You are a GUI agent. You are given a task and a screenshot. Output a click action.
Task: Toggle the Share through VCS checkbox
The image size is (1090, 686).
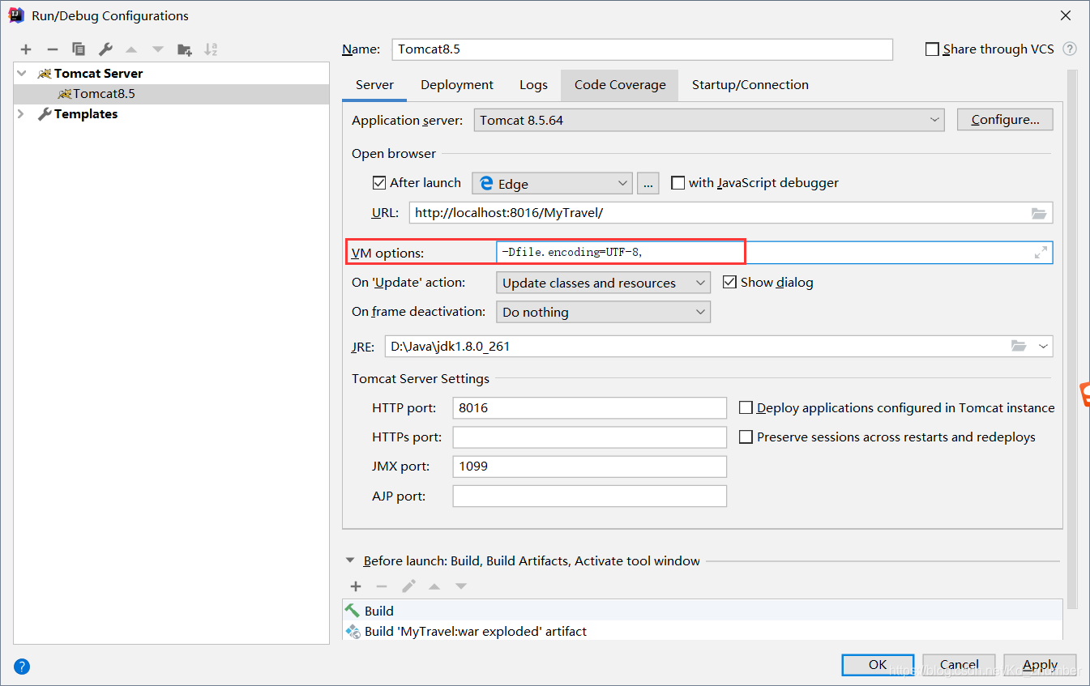(932, 49)
